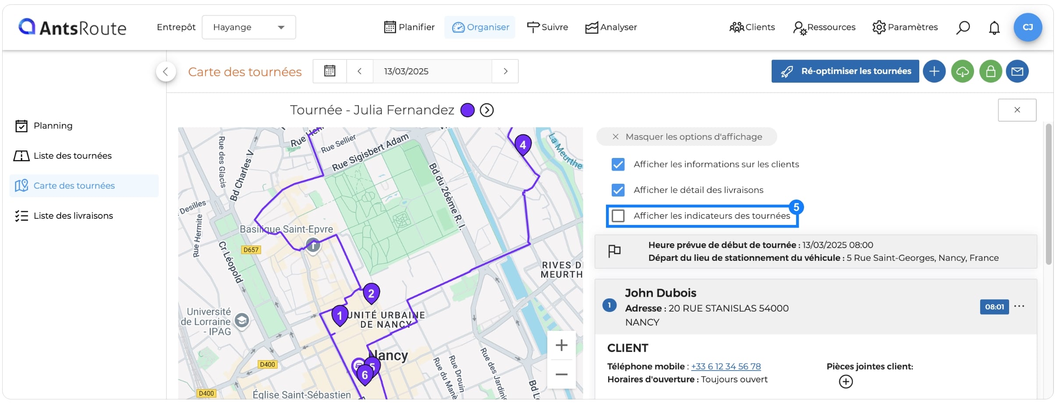Click the blue plus add button
1056x403 pixels.
[934, 71]
